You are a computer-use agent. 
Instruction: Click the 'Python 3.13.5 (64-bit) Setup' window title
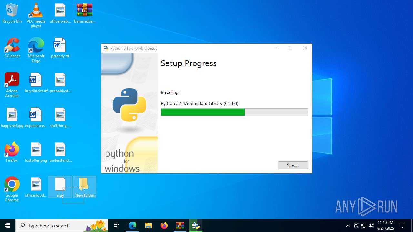point(134,48)
